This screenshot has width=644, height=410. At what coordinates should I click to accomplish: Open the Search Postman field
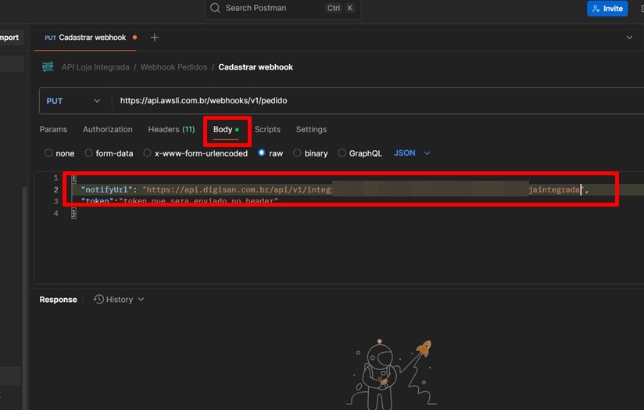283,9
